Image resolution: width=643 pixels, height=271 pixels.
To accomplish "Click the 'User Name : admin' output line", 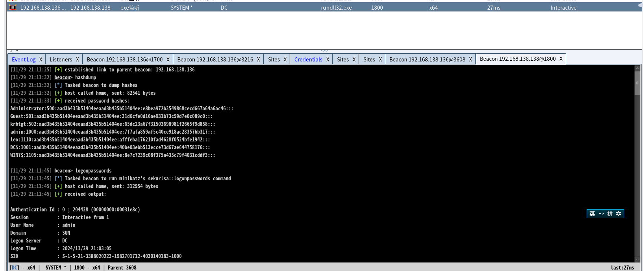I will [x=43, y=225].
